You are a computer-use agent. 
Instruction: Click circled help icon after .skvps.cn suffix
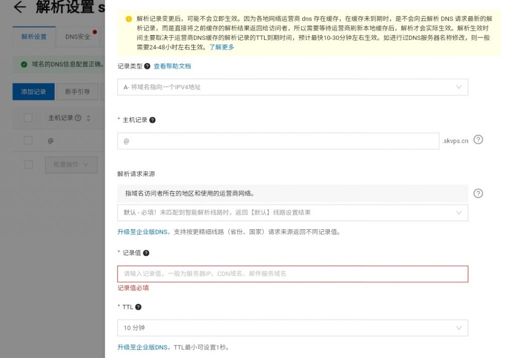(478, 140)
